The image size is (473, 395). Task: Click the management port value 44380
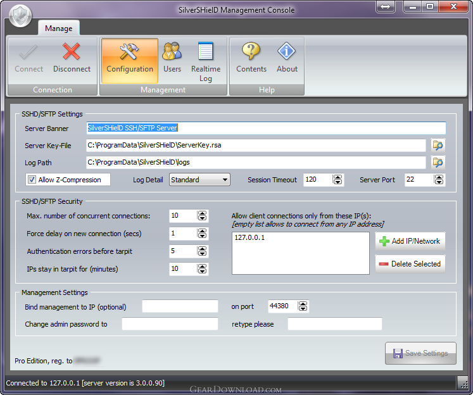279,306
